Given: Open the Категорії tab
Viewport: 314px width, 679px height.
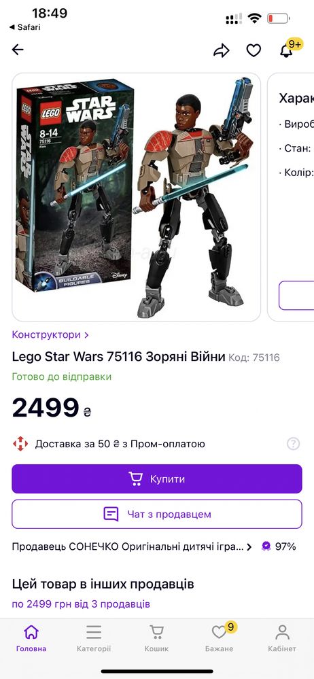Looking at the screenshot, I should (94, 638).
